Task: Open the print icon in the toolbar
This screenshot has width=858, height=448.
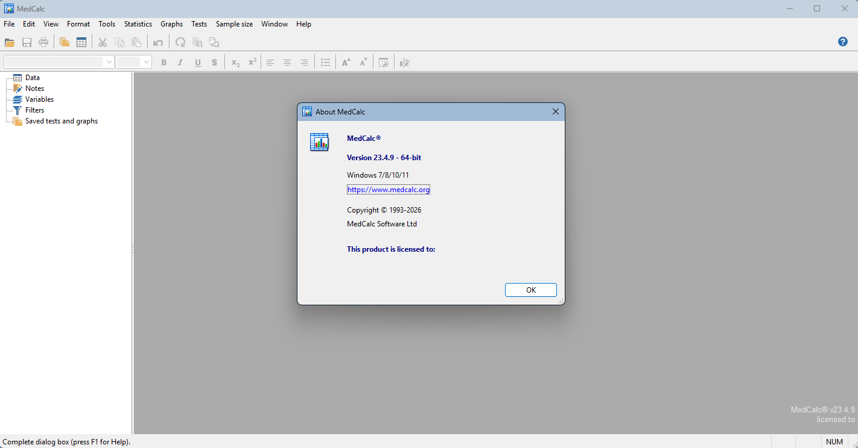Action: (43, 42)
